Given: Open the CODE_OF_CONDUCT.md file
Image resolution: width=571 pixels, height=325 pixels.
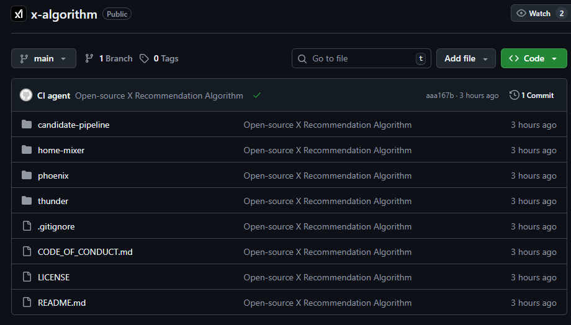Looking at the screenshot, I should (85, 252).
